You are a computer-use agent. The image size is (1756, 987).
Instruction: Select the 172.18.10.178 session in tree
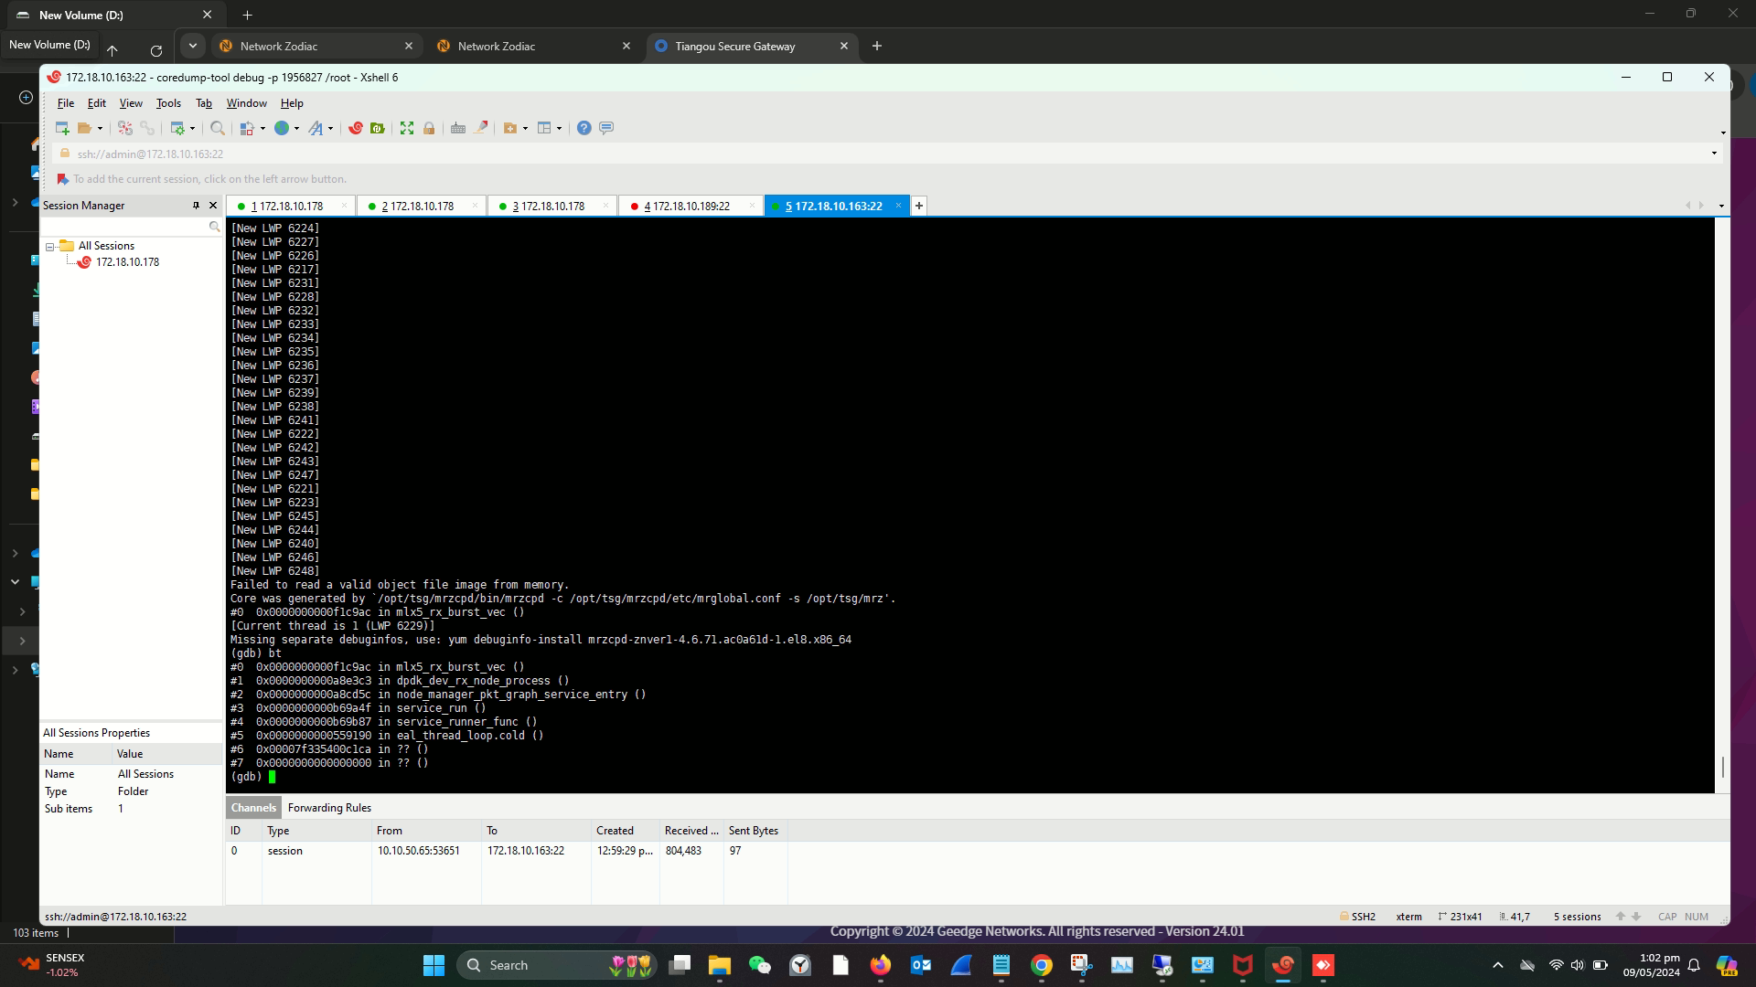coord(127,262)
